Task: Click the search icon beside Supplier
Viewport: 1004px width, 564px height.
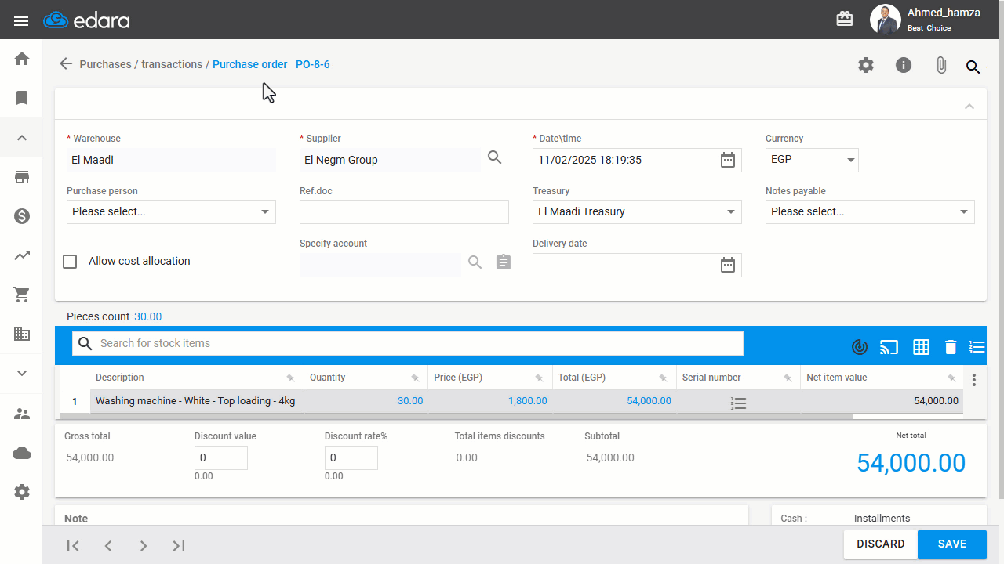Action: coord(494,157)
